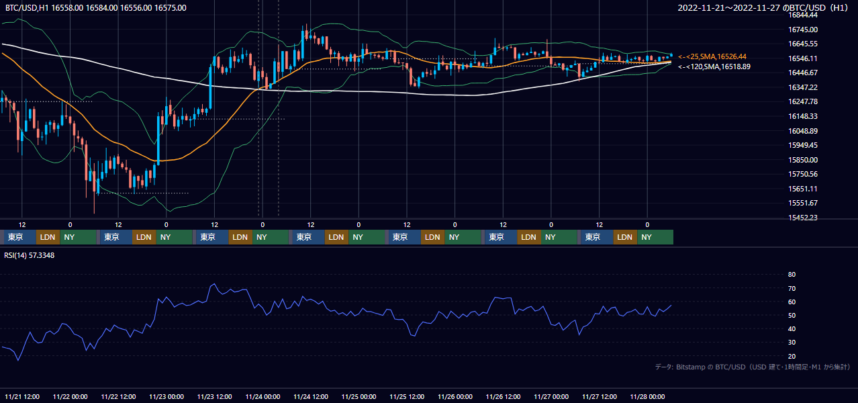
Task: Click price axis label 16645.55
Action: [x=803, y=44]
